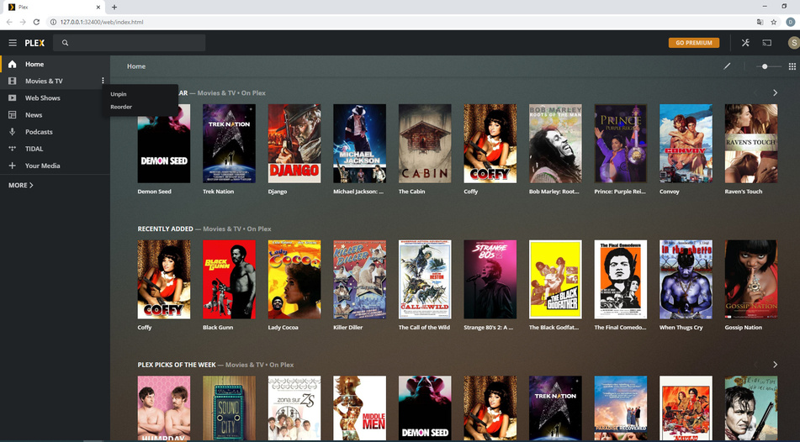800x442 pixels.
Task: Show next items in the top Movies & TV row
Action: pos(775,92)
